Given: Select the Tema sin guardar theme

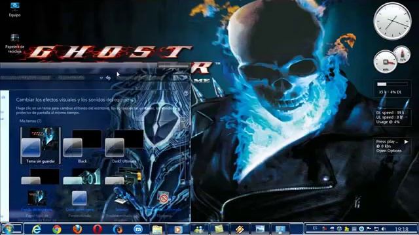Looking at the screenshot, I should click(x=41, y=146).
